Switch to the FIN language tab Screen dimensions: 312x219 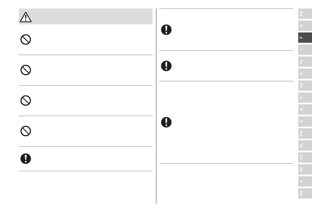305,133
